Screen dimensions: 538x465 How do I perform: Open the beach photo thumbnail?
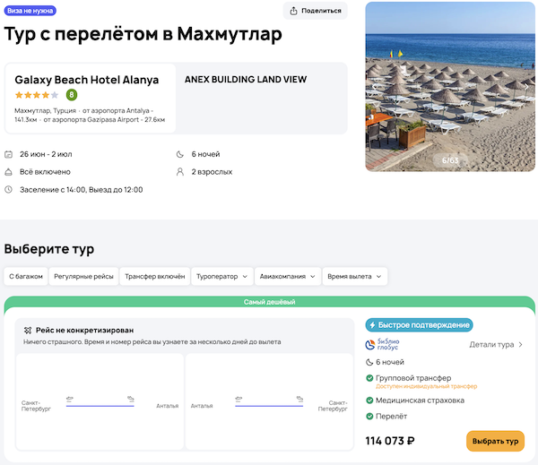pos(451,86)
